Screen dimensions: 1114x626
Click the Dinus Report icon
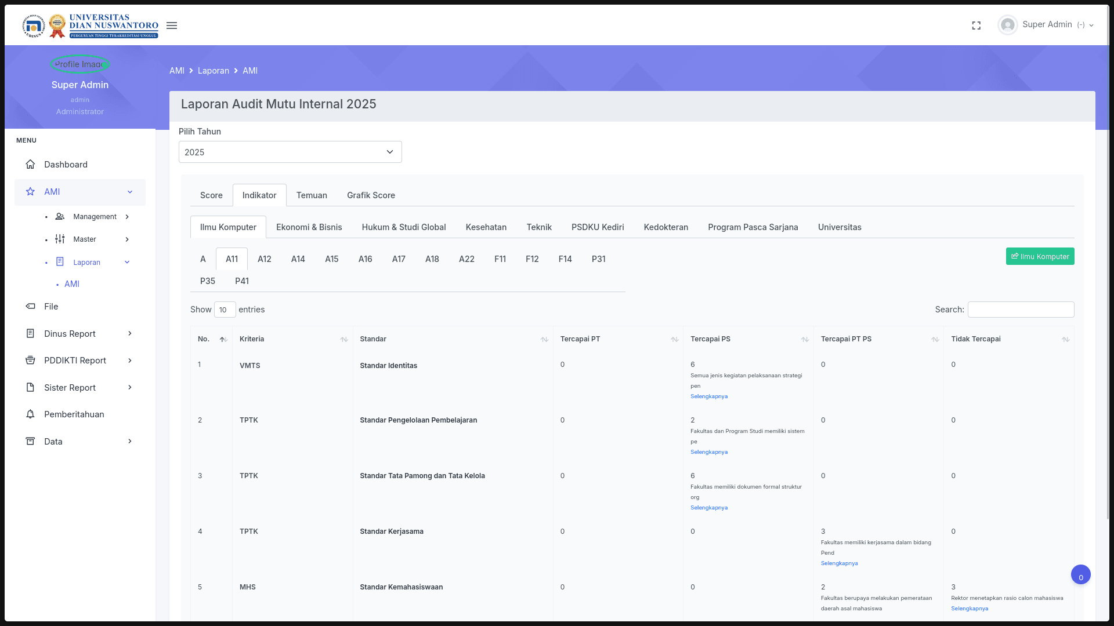[x=31, y=334]
